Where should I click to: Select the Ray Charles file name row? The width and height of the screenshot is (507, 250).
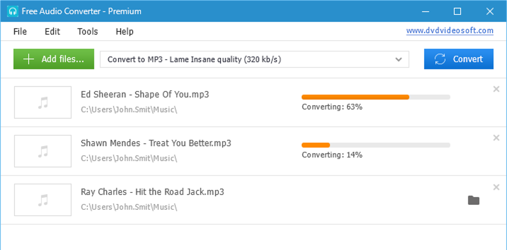[x=152, y=192]
